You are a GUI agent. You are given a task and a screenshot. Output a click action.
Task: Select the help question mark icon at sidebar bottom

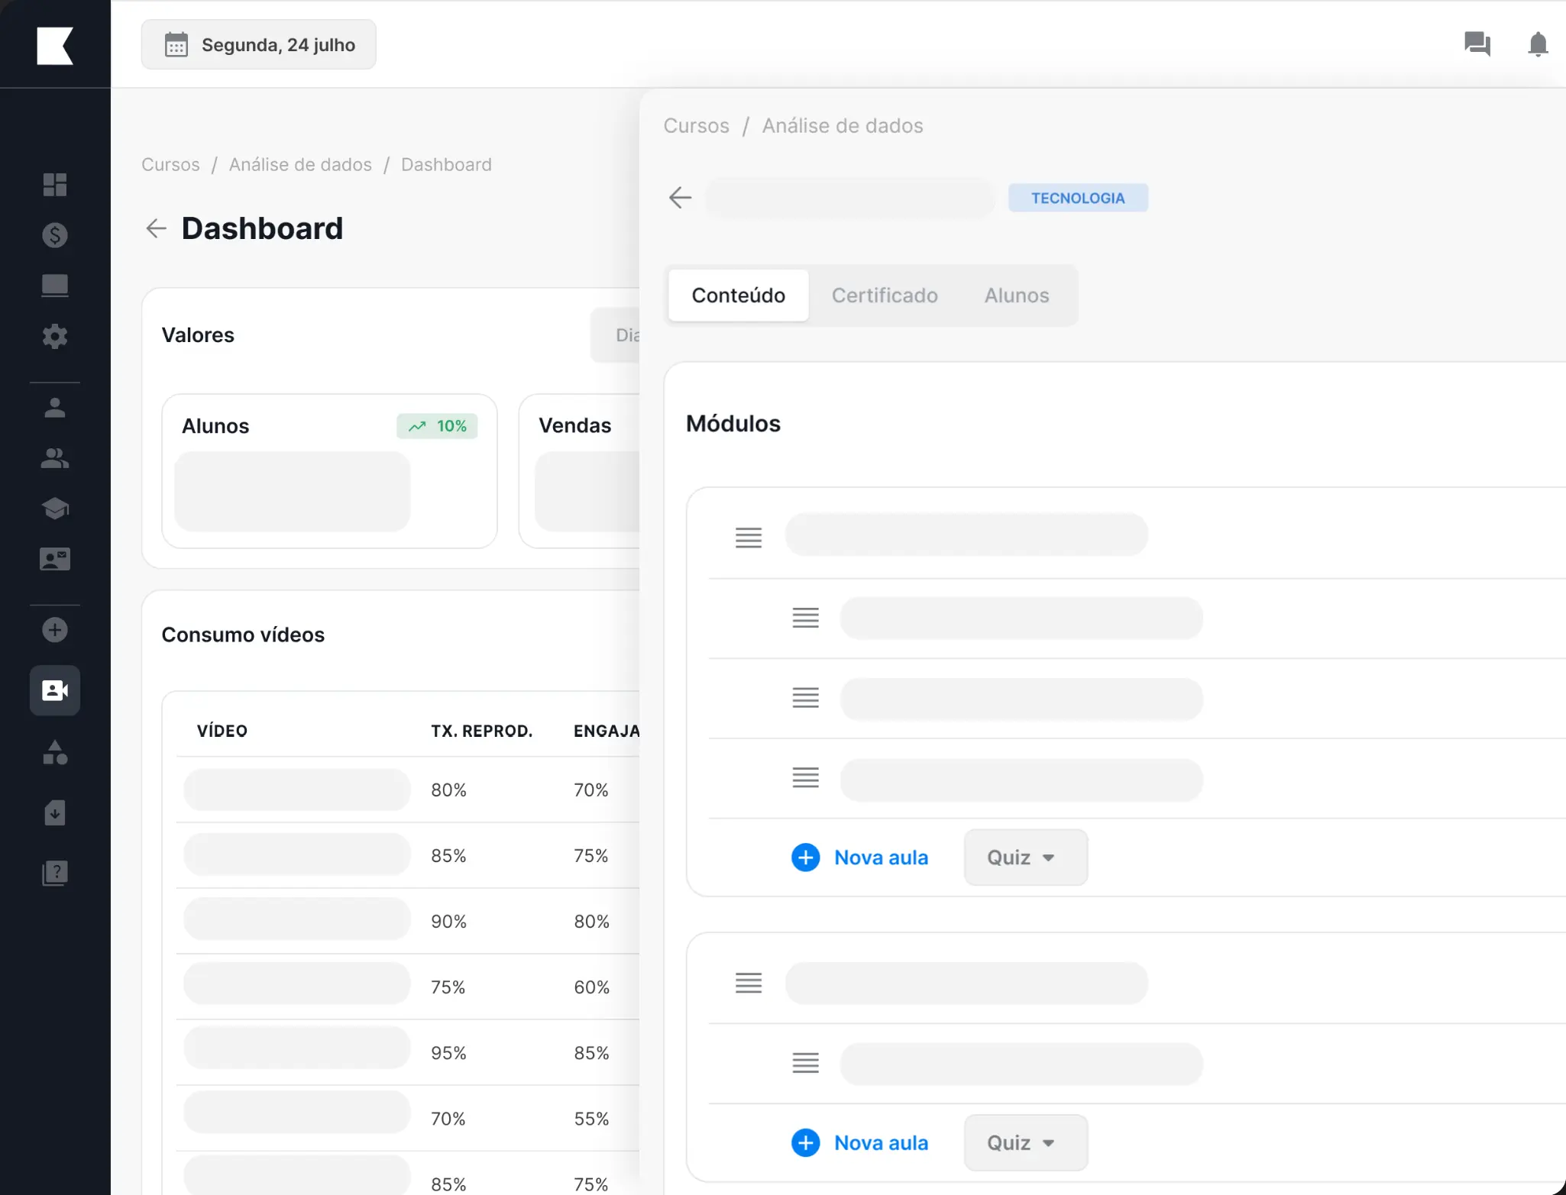[x=54, y=872]
